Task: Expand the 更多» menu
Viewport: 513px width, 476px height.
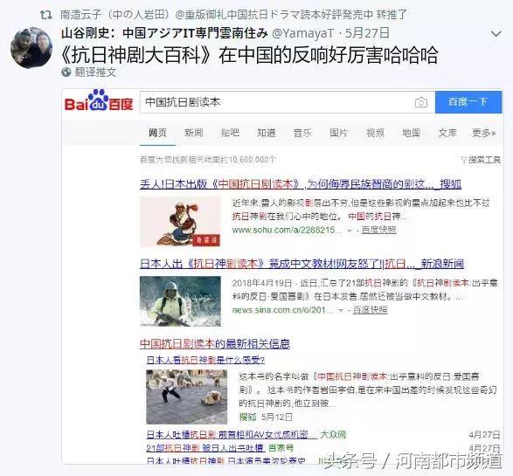Action: [484, 133]
